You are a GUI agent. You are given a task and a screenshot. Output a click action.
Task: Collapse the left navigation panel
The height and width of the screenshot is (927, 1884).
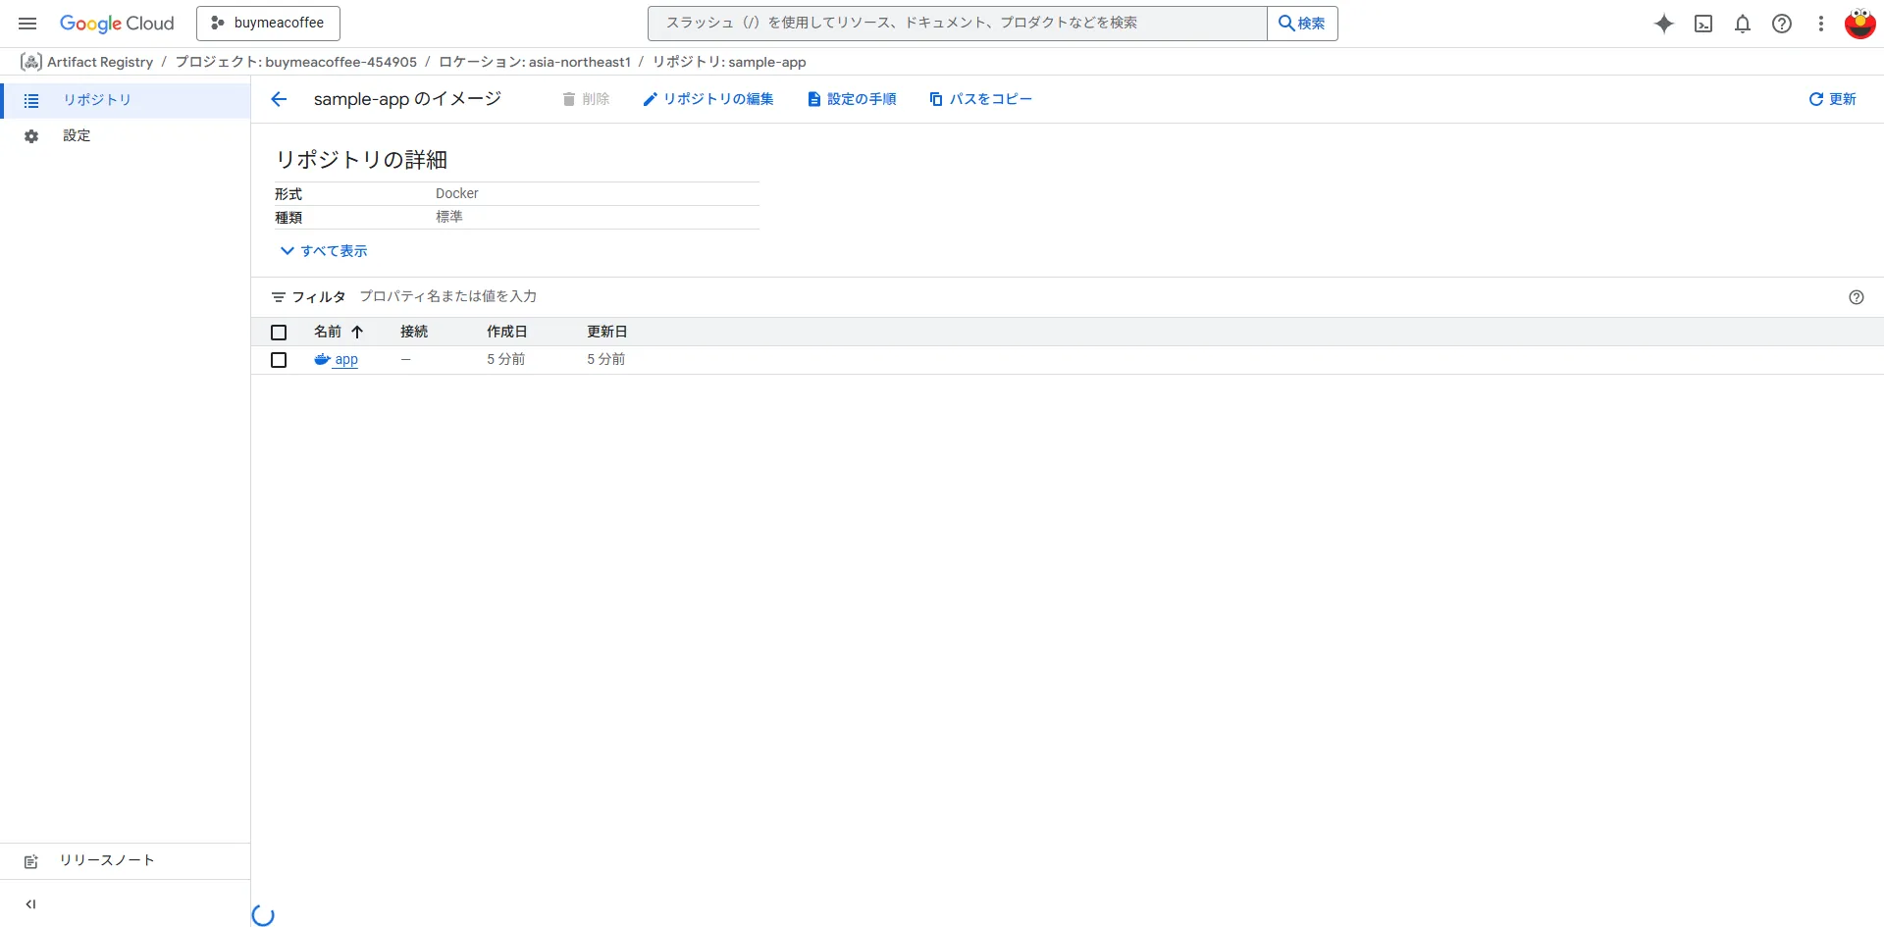coord(30,904)
